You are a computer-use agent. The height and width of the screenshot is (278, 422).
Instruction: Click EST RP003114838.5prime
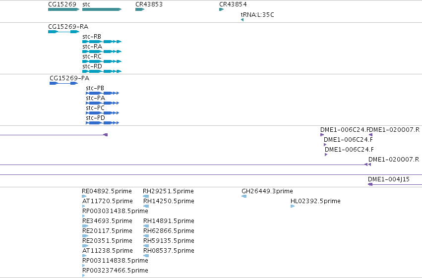click(83, 266)
